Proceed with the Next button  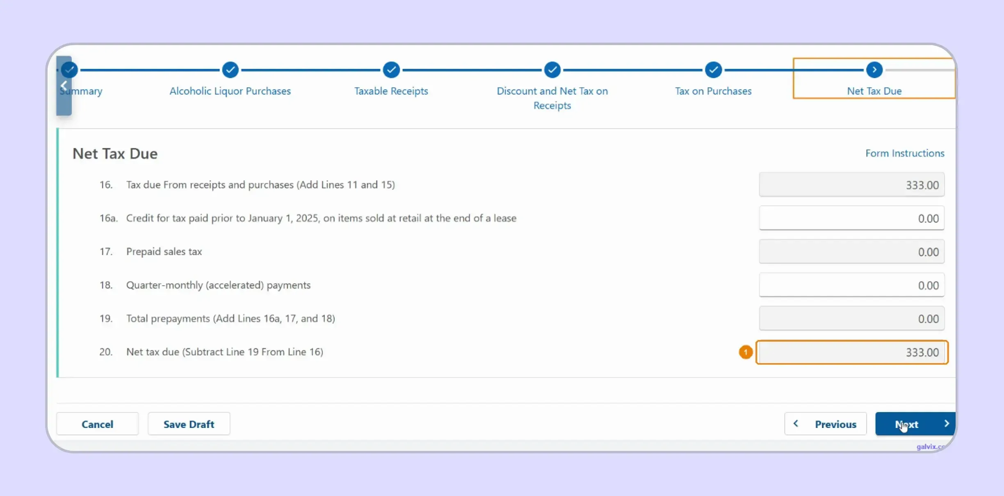click(x=915, y=424)
